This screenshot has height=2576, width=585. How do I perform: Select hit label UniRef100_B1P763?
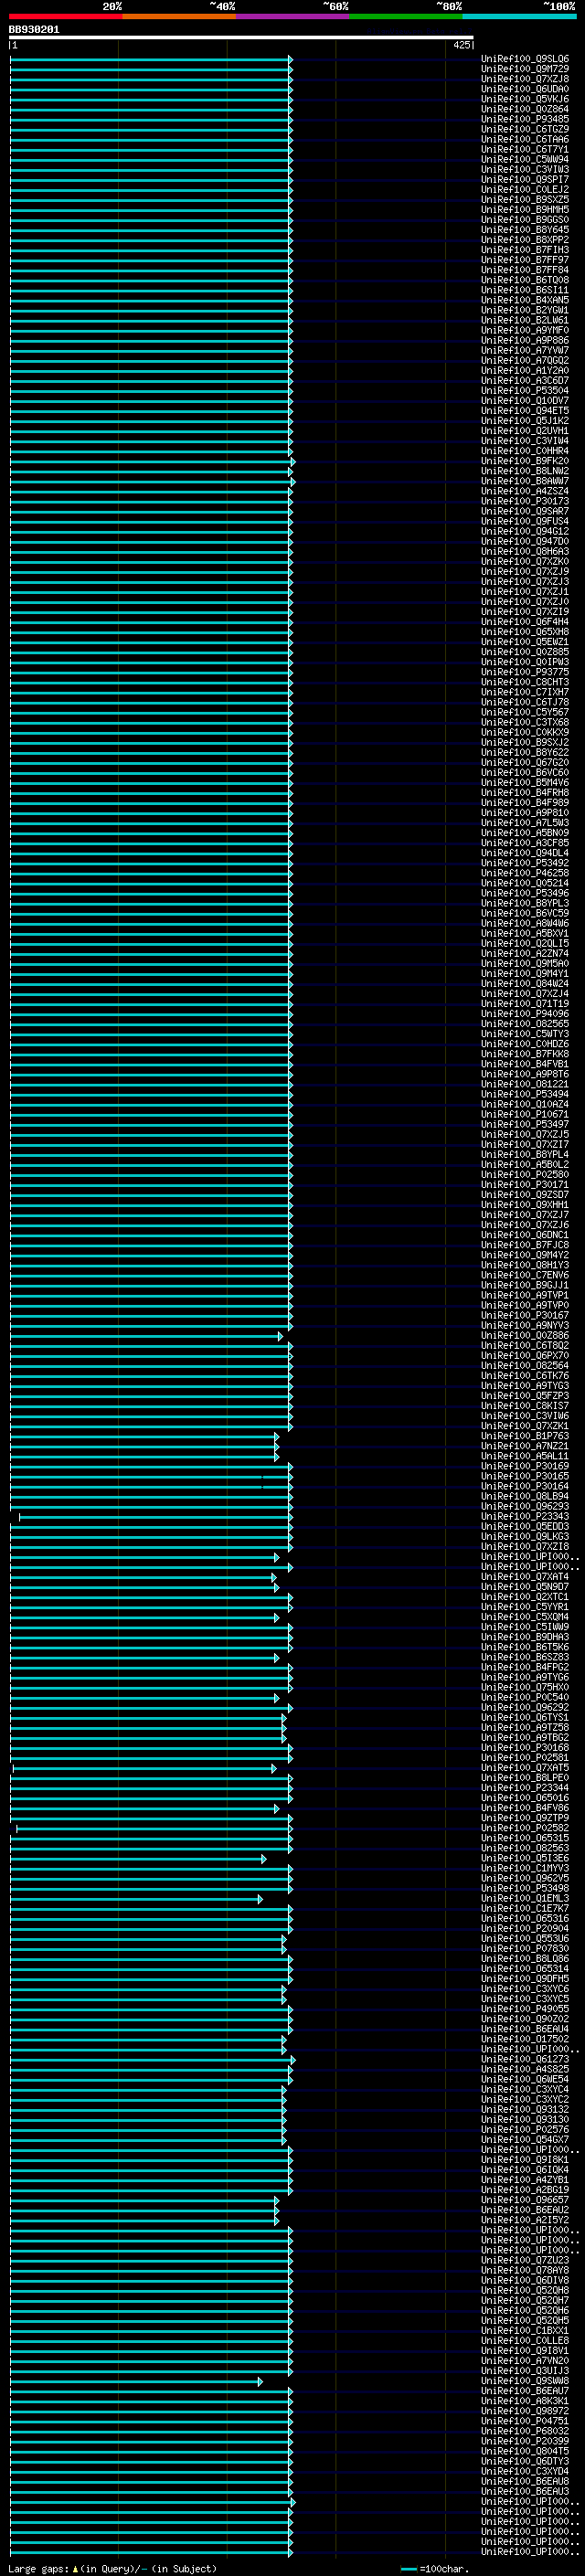click(x=525, y=1436)
